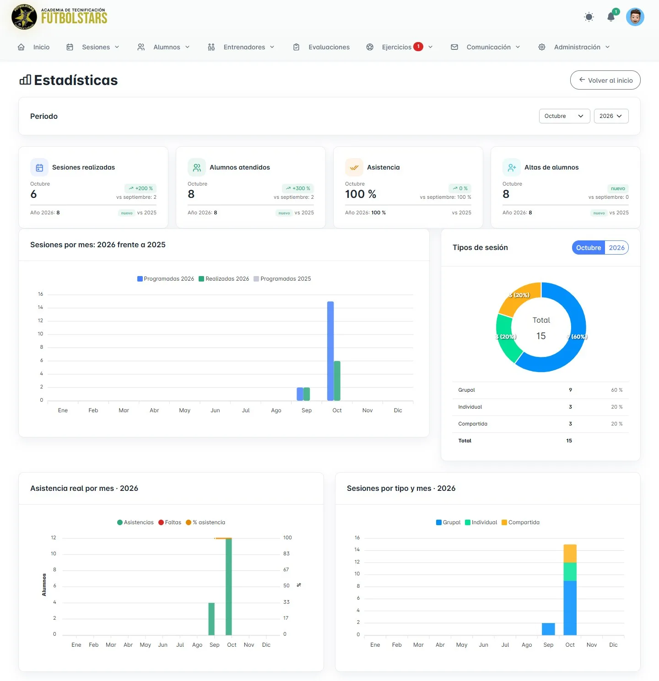Toggle the Faltas legend series

170,522
